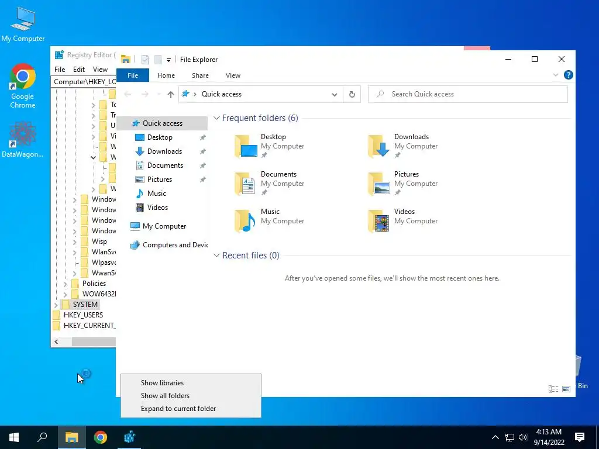Screen dimensions: 599x449
Task: Select the SYSTEM key in Registry Editor
Action: point(85,304)
